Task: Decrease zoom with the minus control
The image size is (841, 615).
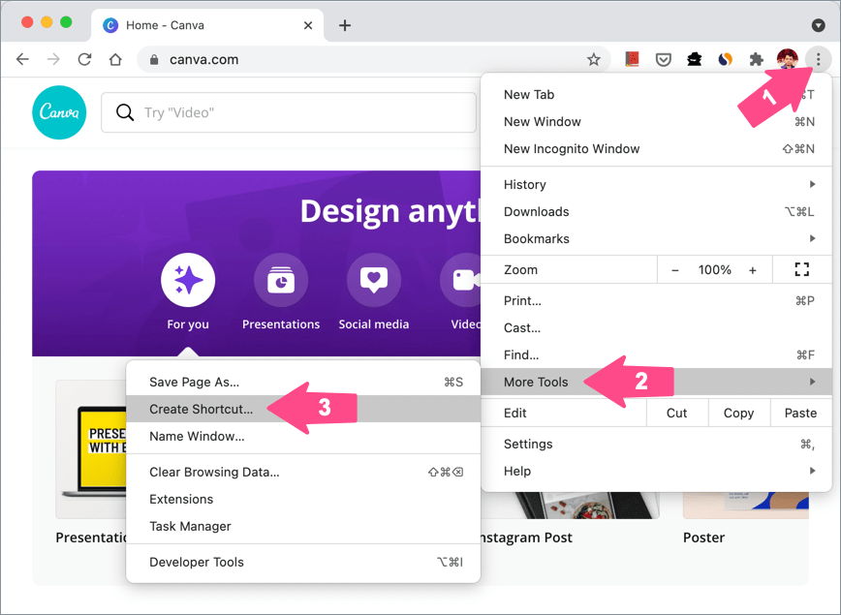Action: (x=674, y=269)
